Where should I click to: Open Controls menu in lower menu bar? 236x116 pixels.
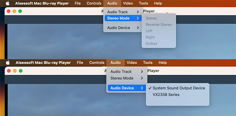tap(97, 62)
